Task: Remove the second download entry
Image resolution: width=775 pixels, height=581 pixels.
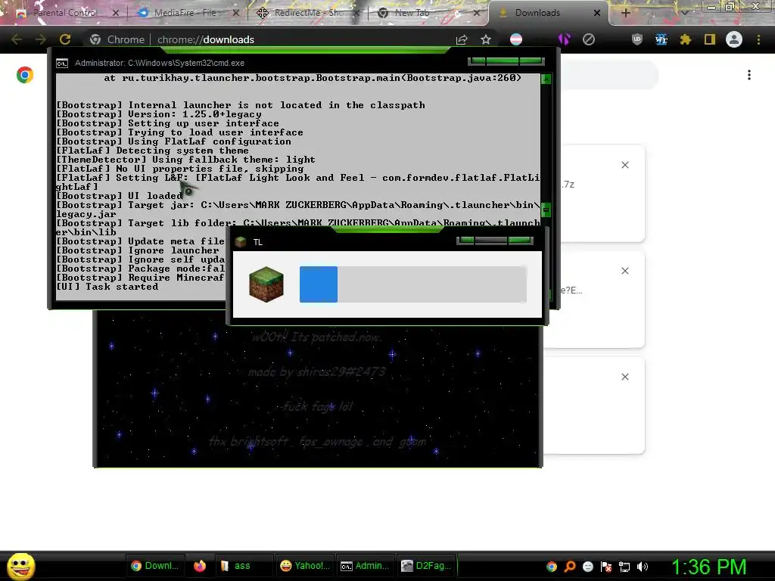Action: (625, 271)
